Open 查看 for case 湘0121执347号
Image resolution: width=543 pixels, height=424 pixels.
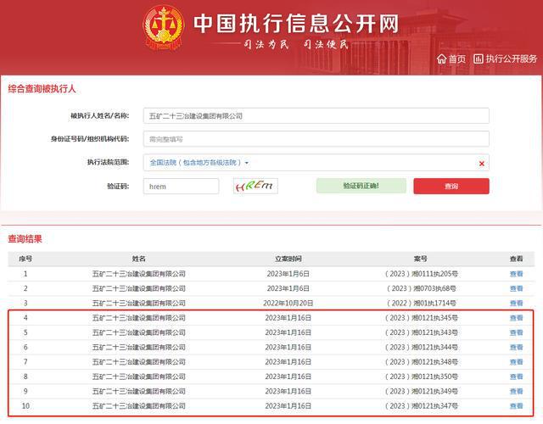[516, 406]
